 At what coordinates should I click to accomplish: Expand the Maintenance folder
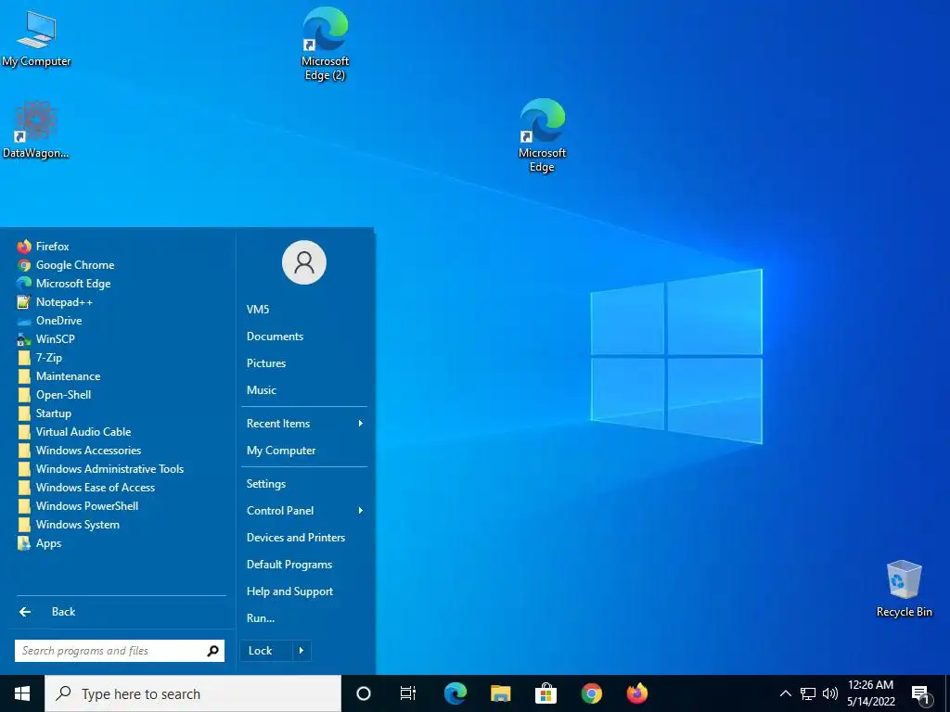[58, 376]
